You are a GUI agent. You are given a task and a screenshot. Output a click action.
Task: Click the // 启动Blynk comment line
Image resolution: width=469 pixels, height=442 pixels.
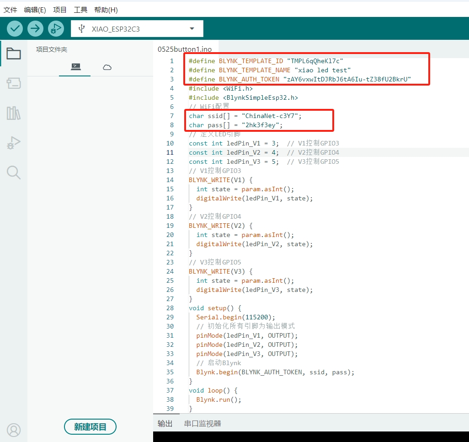[219, 363]
